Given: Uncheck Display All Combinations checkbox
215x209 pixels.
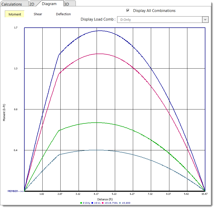Looking at the screenshot, I should click(128, 10).
